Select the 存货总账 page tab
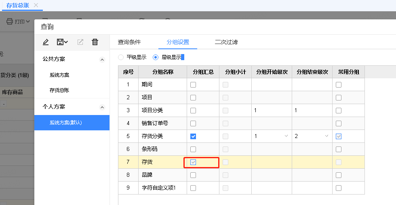Image resolution: width=396 pixels, height=205 pixels. [x=18, y=5]
